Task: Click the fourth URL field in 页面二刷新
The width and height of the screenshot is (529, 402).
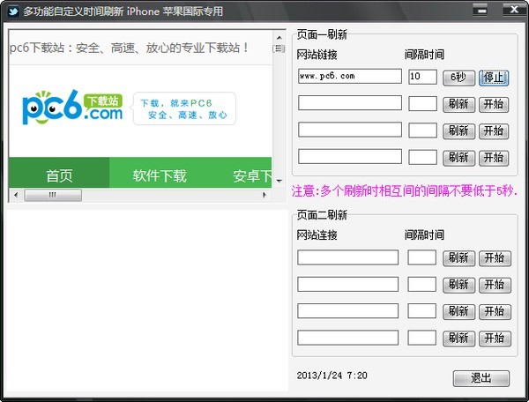Action: tap(348, 338)
